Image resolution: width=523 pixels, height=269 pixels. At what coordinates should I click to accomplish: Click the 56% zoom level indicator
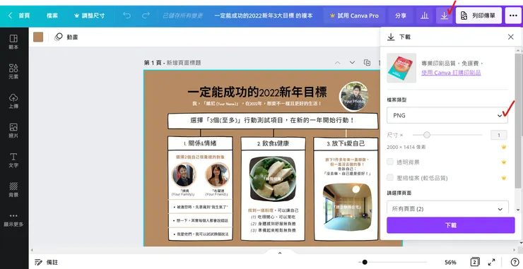450,263
